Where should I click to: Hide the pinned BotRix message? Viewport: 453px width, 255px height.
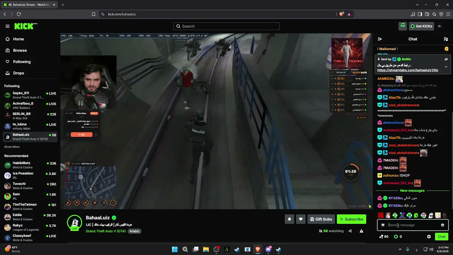tap(446, 59)
